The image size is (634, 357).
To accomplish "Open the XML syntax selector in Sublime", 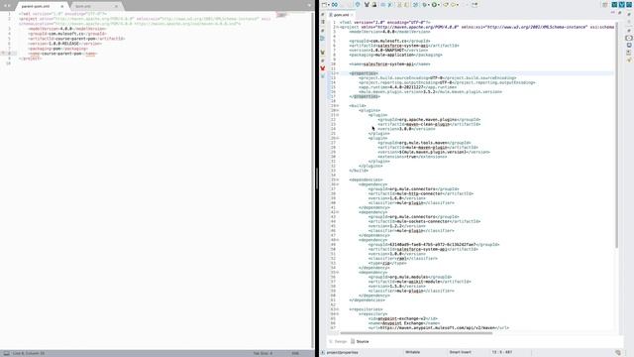I will [295, 353].
